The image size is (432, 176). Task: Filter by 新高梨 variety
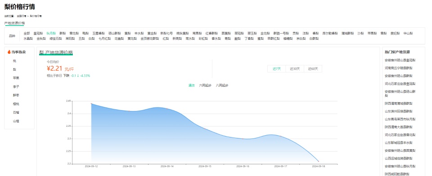pyautogui.click(x=177, y=39)
